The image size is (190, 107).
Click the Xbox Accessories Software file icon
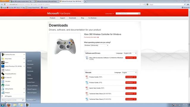tap(87, 58)
